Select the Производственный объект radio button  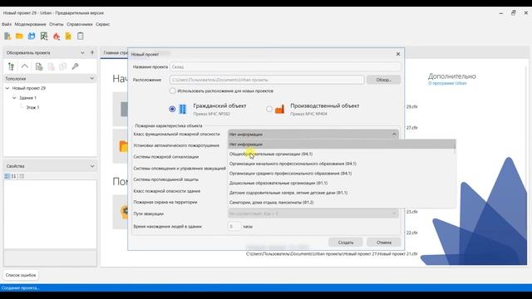click(x=269, y=109)
